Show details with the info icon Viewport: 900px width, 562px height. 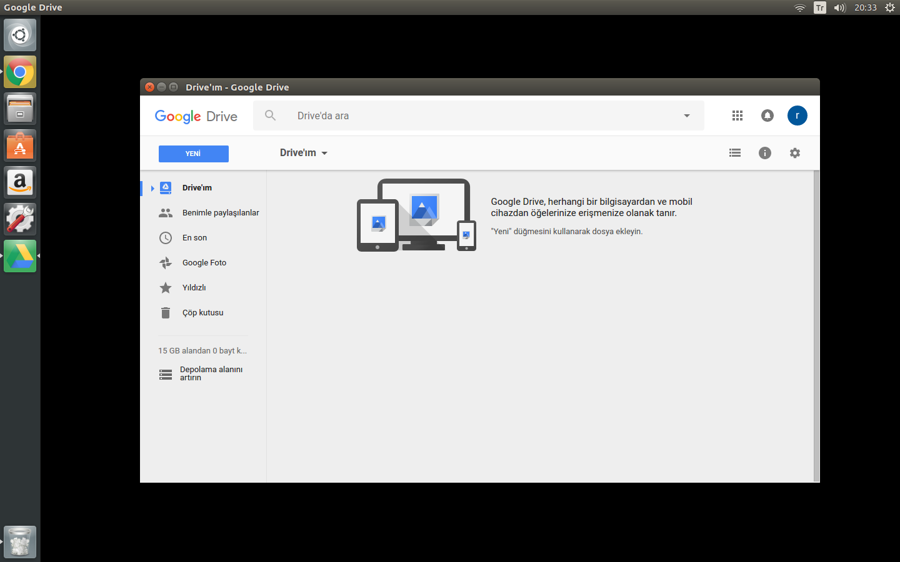pyautogui.click(x=765, y=153)
